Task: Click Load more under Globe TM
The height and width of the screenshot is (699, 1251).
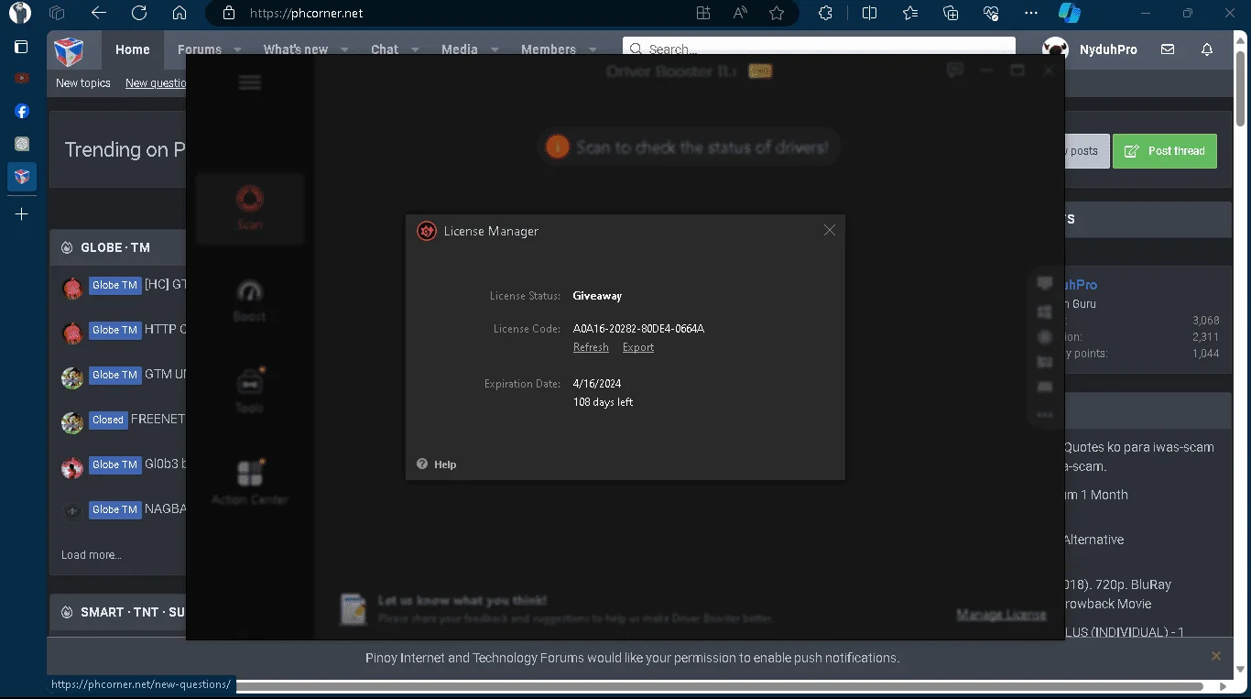Action: point(91,555)
